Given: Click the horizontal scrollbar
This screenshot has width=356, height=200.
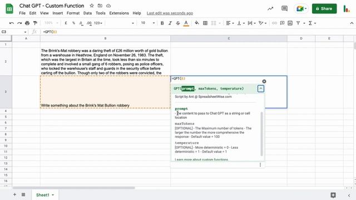Looking at the screenshot, I should click(x=74, y=188).
